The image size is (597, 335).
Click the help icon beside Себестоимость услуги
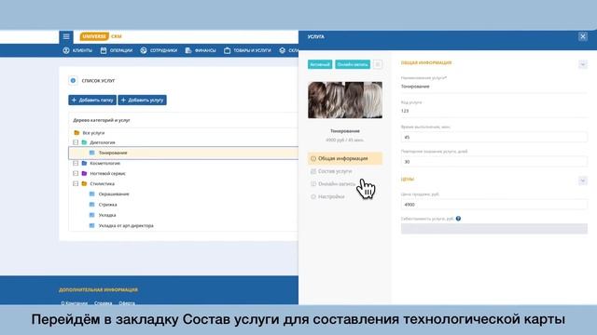point(458,219)
